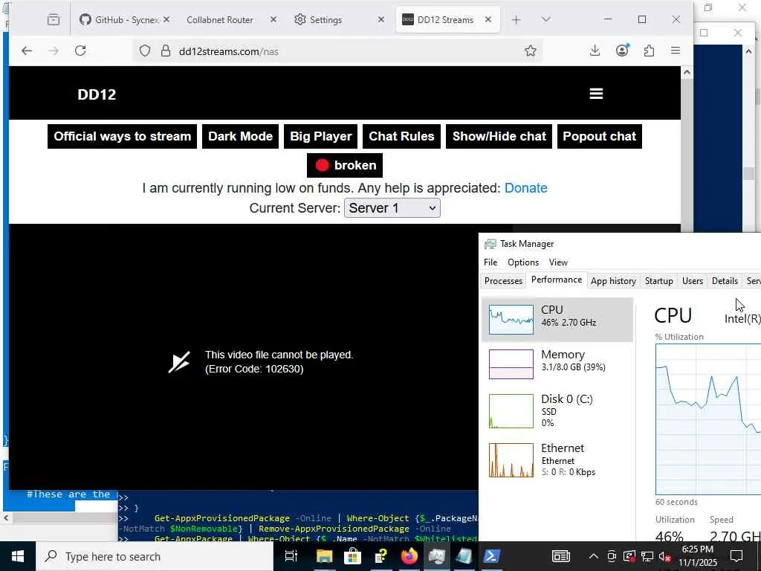The width and height of the screenshot is (761, 571).
Task: Open the Firefox tracking protection shield
Action: (145, 51)
